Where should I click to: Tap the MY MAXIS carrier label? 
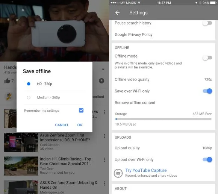click(128, 3)
